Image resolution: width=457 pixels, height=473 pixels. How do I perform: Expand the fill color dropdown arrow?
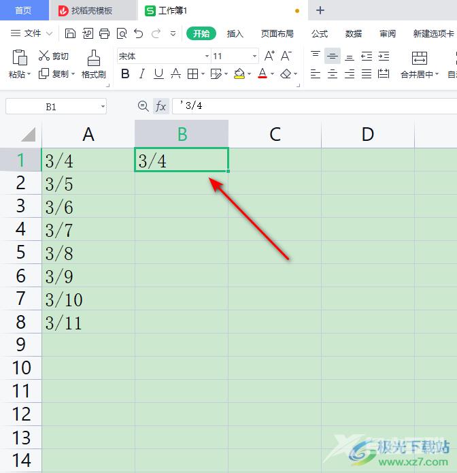[250, 74]
